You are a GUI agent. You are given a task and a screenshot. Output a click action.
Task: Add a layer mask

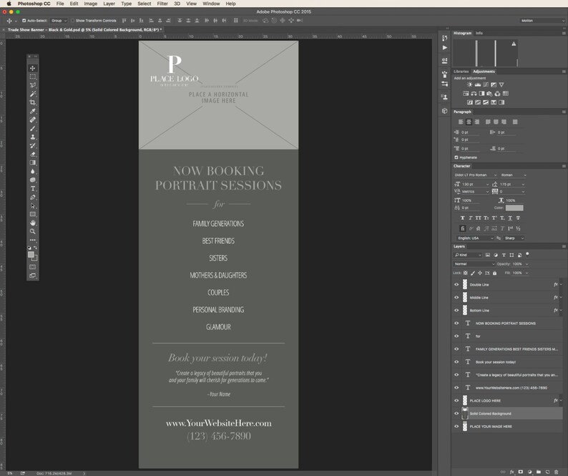(x=521, y=472)
